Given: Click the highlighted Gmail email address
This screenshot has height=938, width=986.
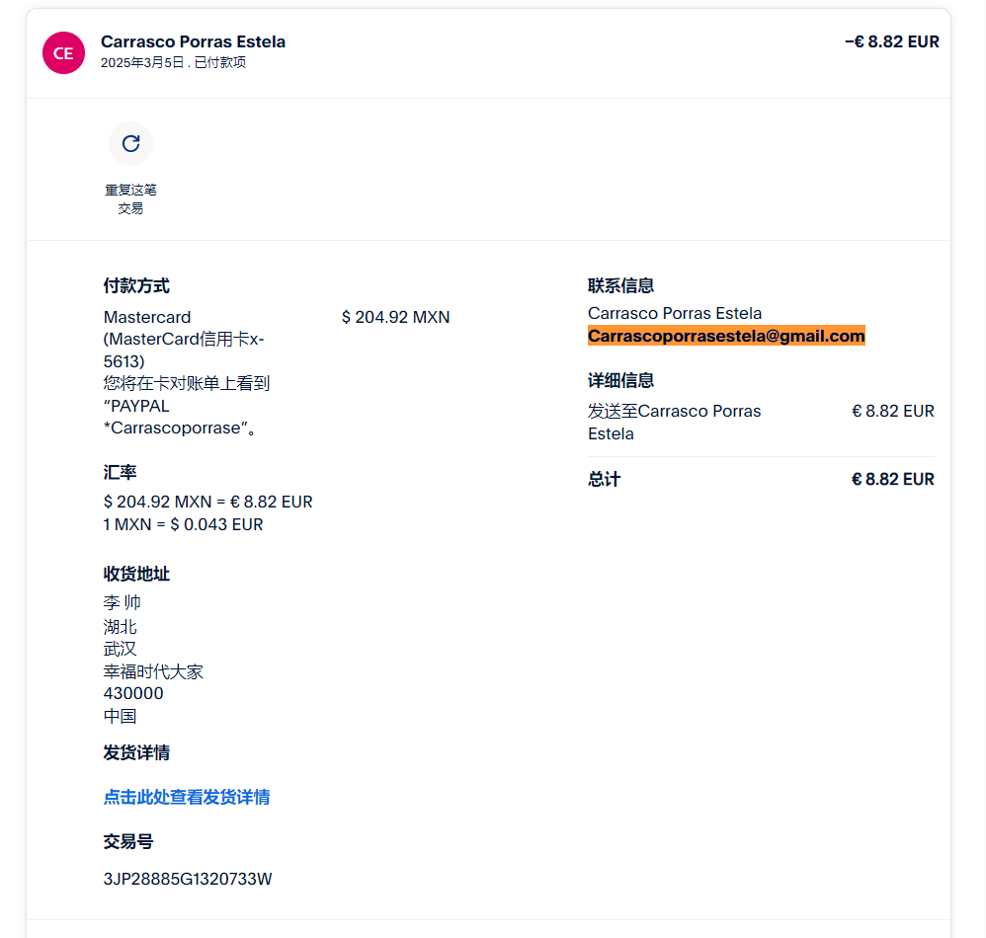Looking at the screenshot, I should (726, 336).
